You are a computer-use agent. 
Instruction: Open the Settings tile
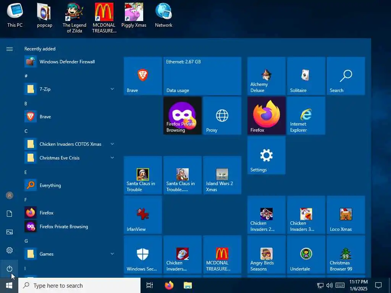[266, 155]
